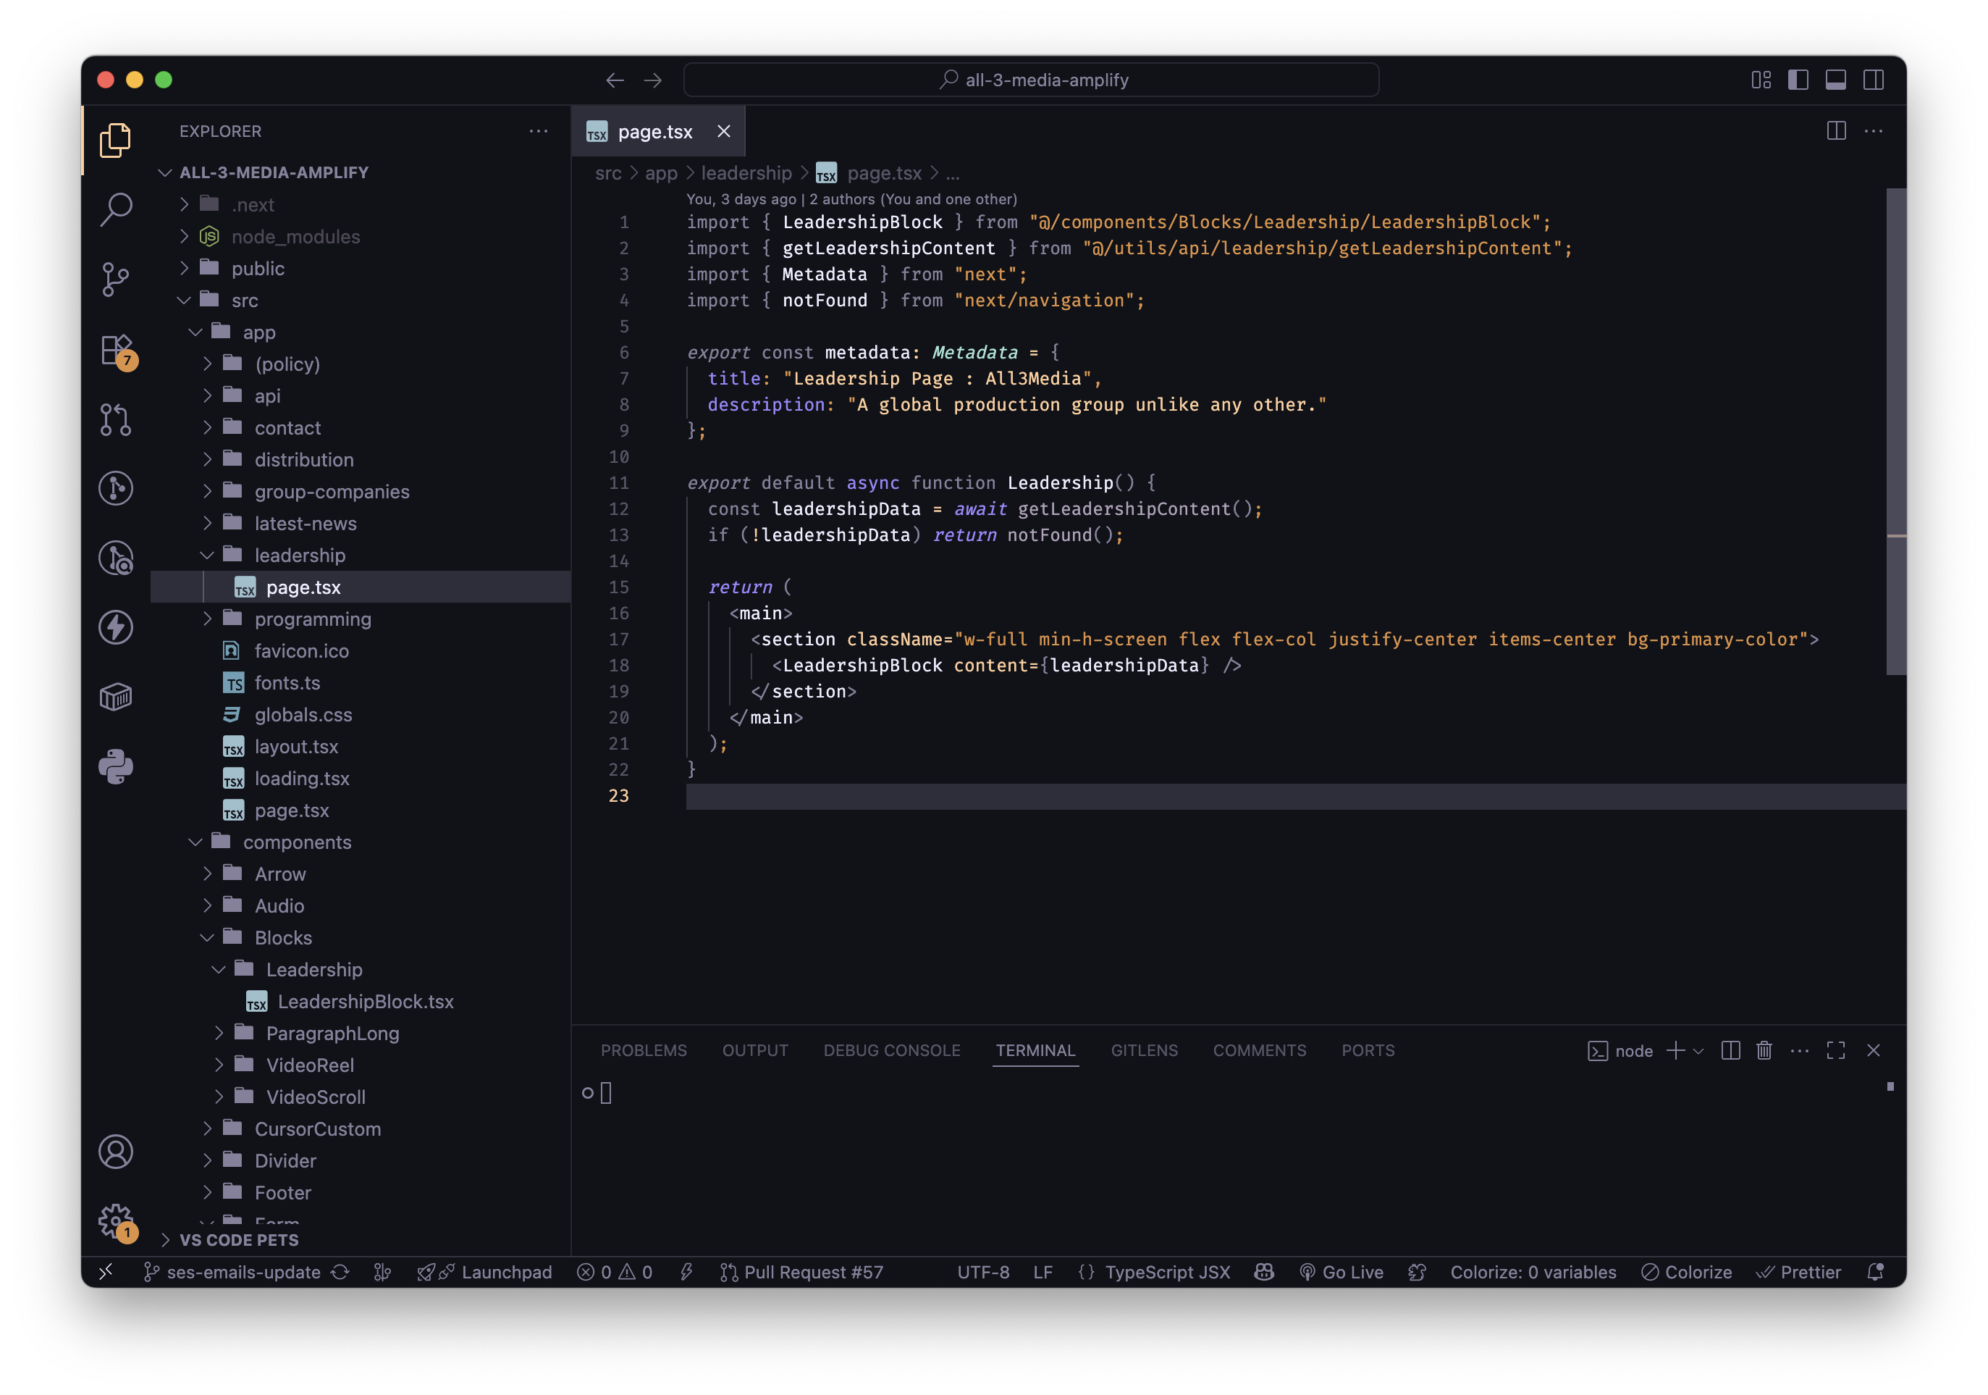
Task: Open Pull Request #57 from status bar
Action: (801, 1272)
